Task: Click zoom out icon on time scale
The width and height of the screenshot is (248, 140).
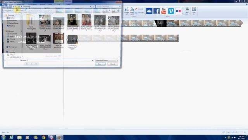Action: pyautogui.click(x=228, y=132)
